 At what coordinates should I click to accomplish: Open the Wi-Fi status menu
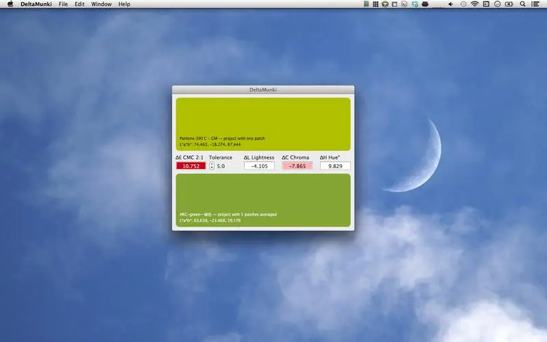[x=475, y=4]
